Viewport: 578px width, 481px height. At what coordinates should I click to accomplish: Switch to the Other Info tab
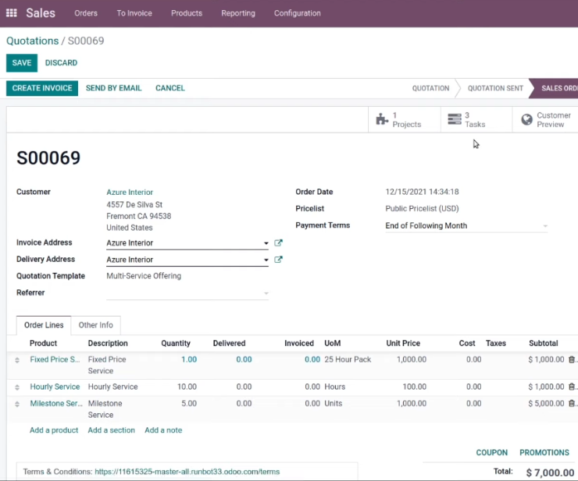tap(96, 325)
